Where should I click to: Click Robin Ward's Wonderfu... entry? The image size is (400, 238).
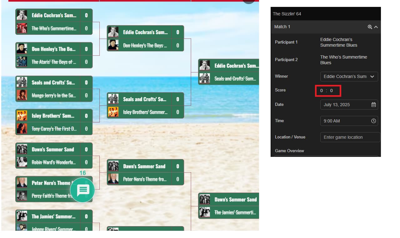(x=54, y=162)
